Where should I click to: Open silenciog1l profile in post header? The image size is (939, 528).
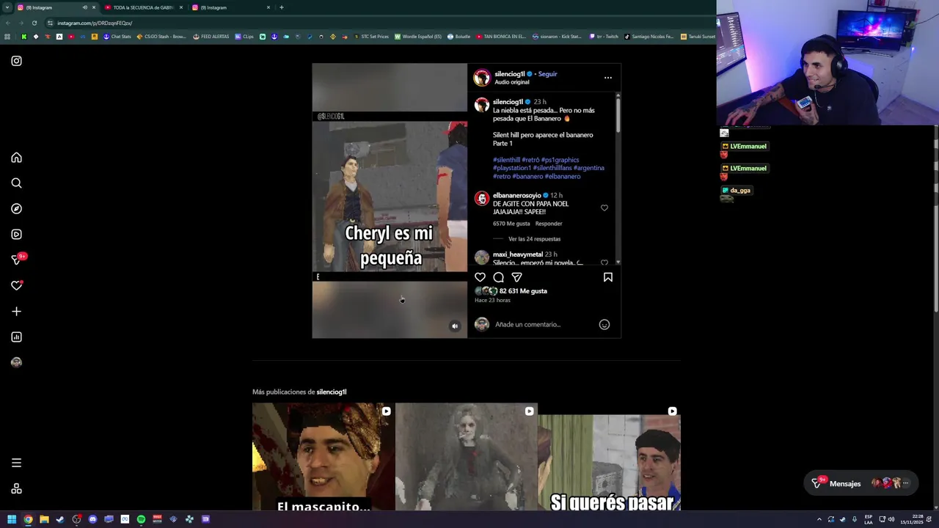(509, 74)
